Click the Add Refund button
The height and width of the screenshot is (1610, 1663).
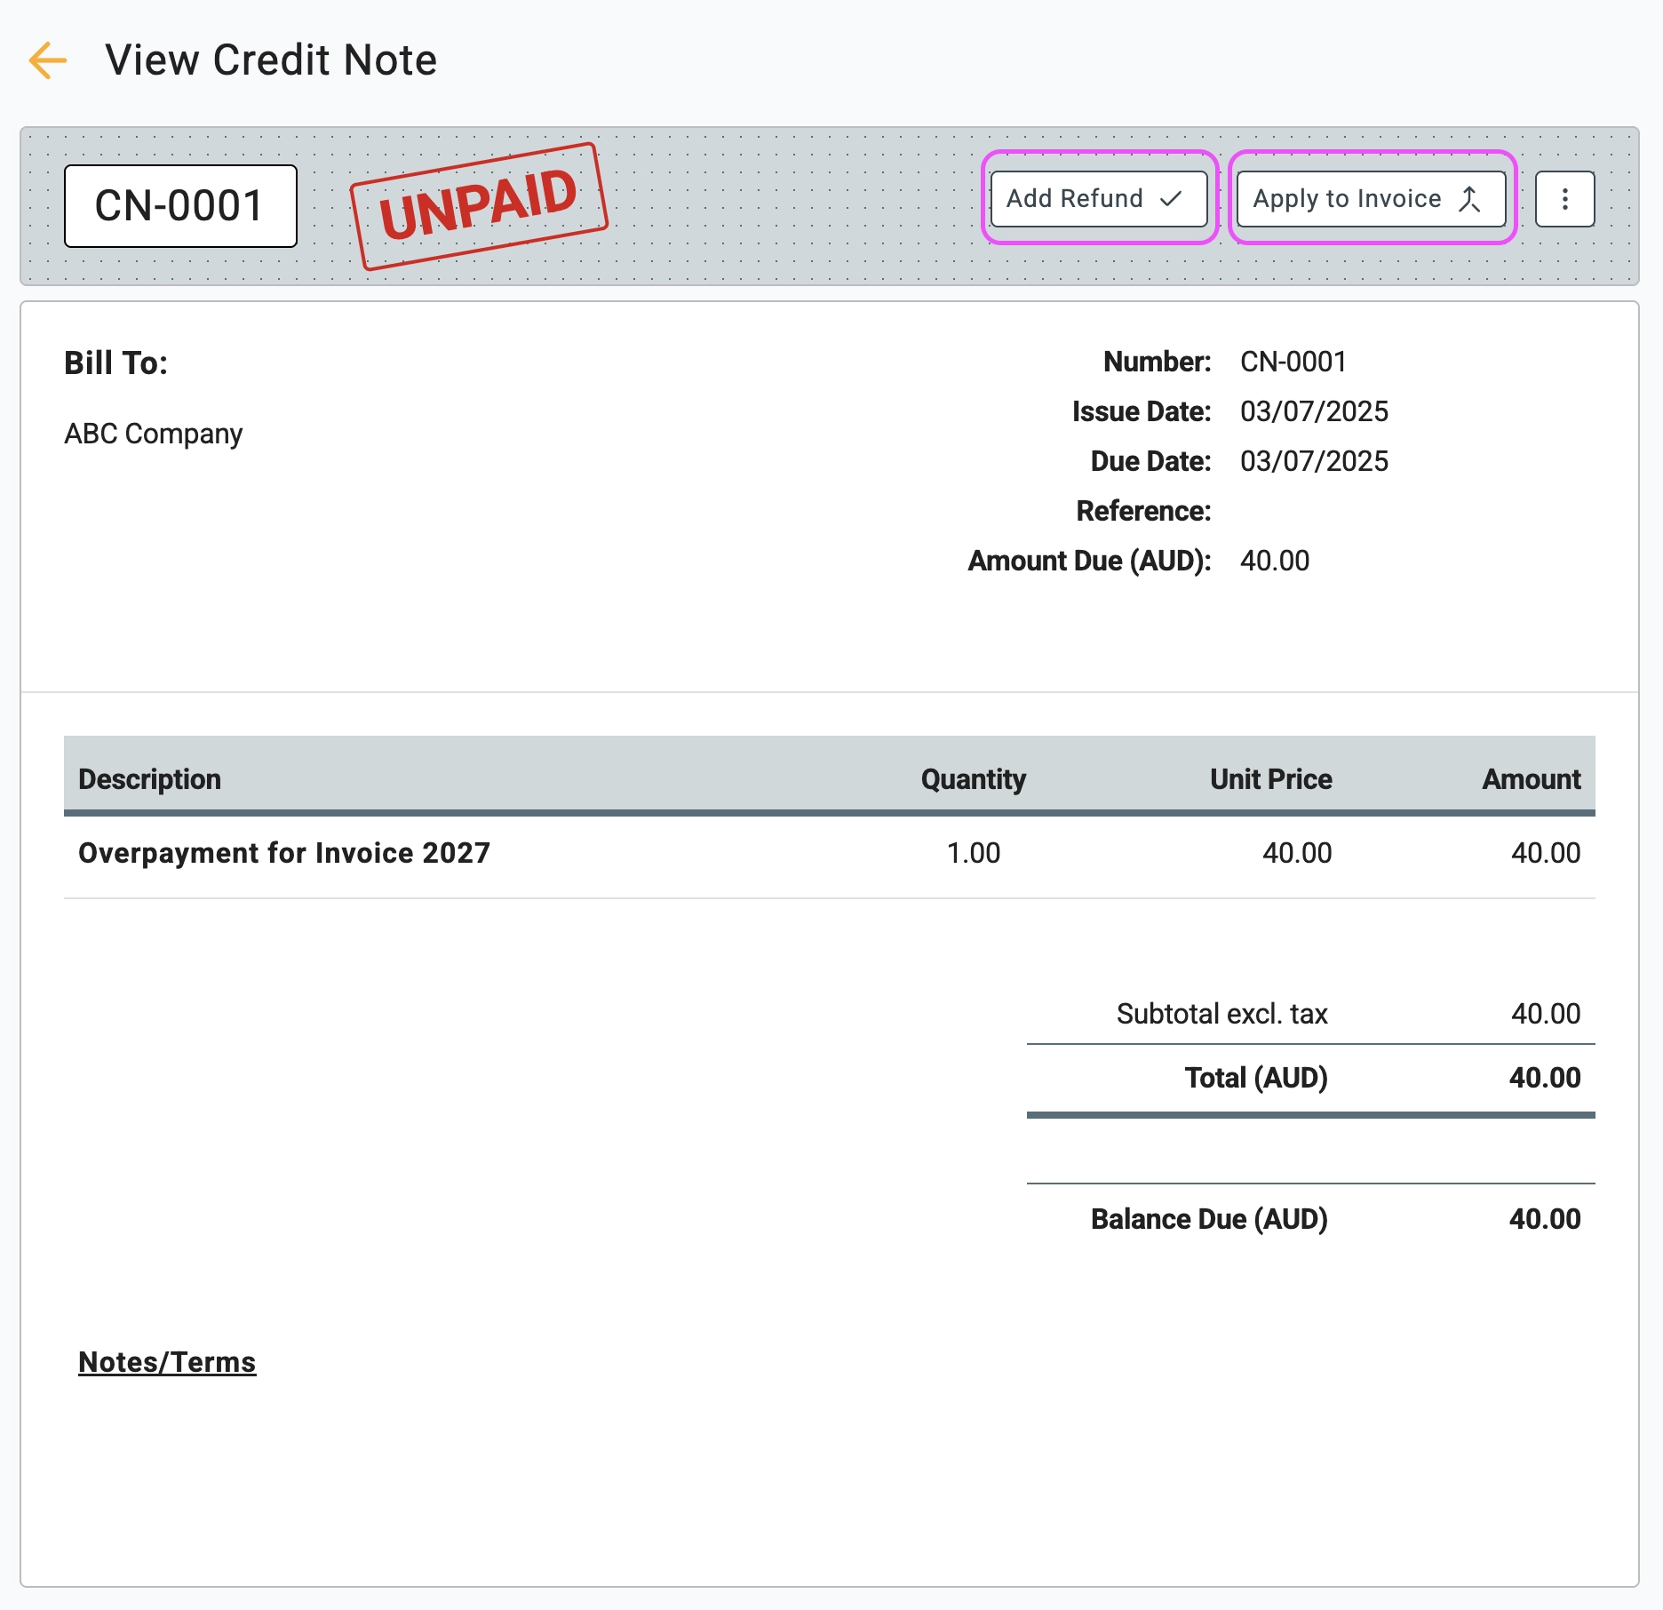[x=1099, y=199]
